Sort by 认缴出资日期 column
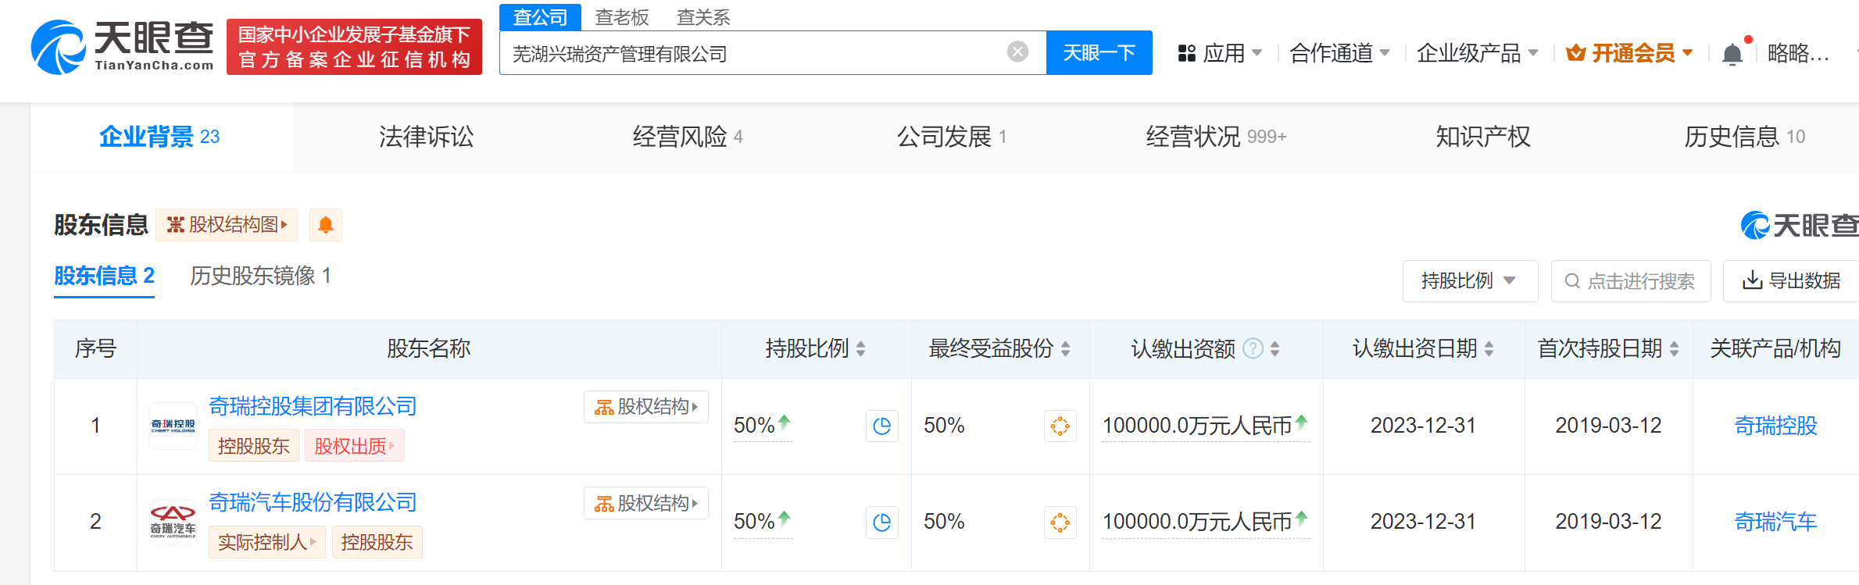 (1489, 349)
